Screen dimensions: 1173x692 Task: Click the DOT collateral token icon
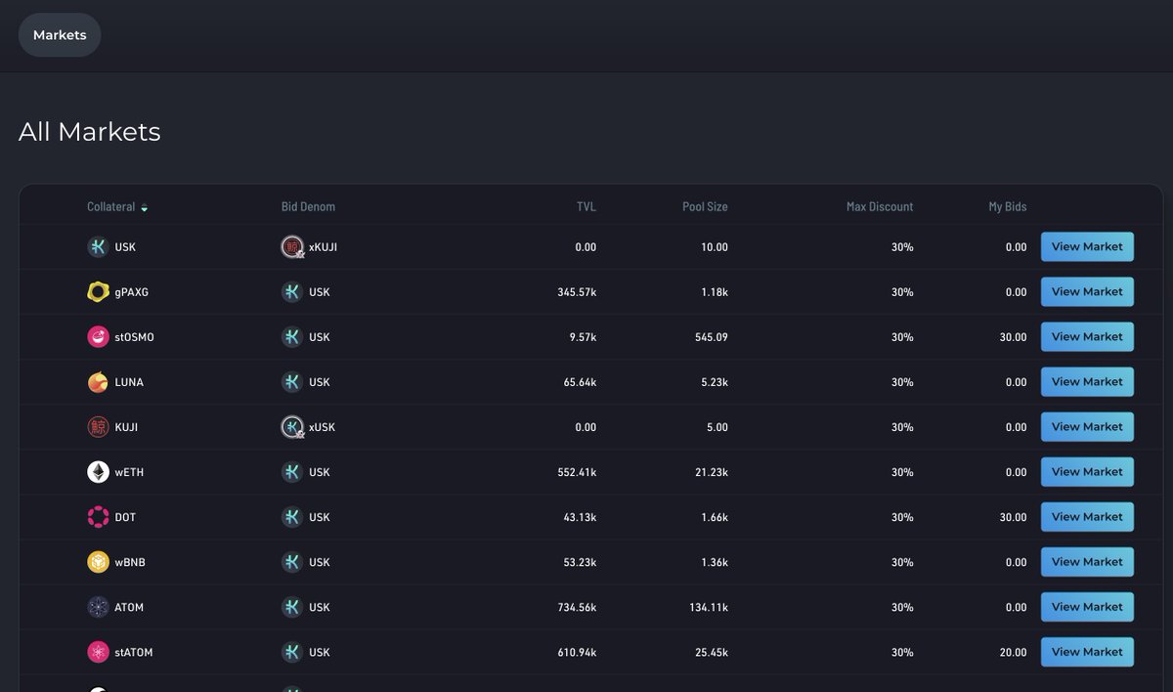coord(98,517)
